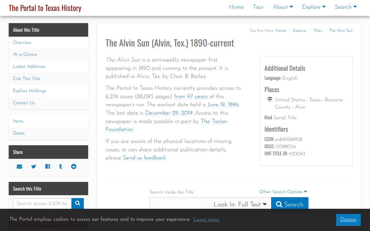Click The Alvin Sun breadcrumb
370x231 pixels.
(341, 31)
